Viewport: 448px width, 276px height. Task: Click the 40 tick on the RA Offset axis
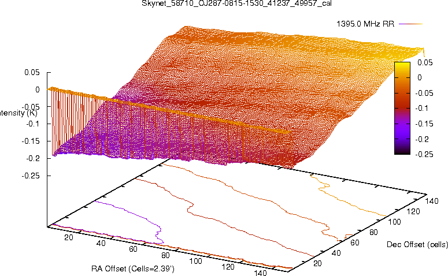click(x=101, y=243)
